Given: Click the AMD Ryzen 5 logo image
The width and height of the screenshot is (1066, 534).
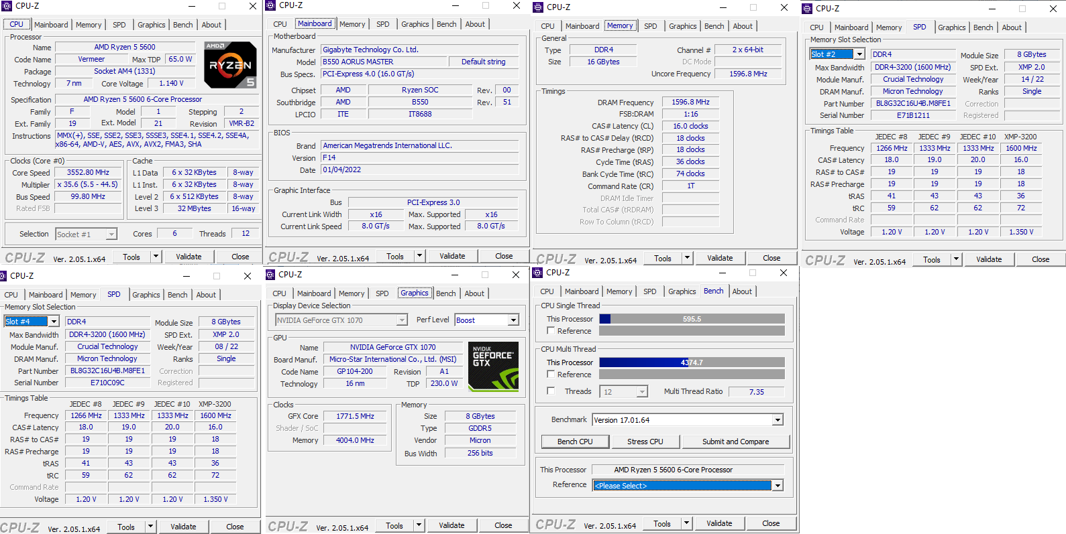Looking at the screenshot, I should click(230, 65).
